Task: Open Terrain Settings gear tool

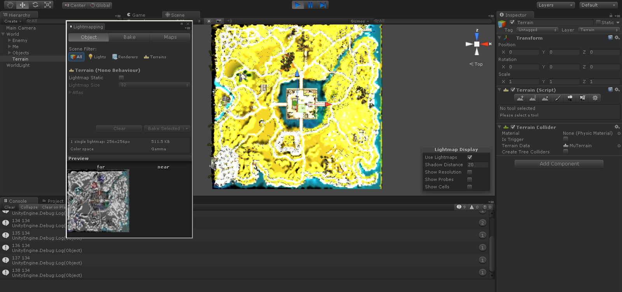Action: [x=595, y=98]
